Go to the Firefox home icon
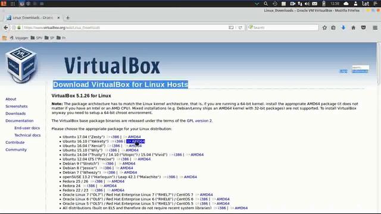The image size is (381, 214). coord(353,28)
